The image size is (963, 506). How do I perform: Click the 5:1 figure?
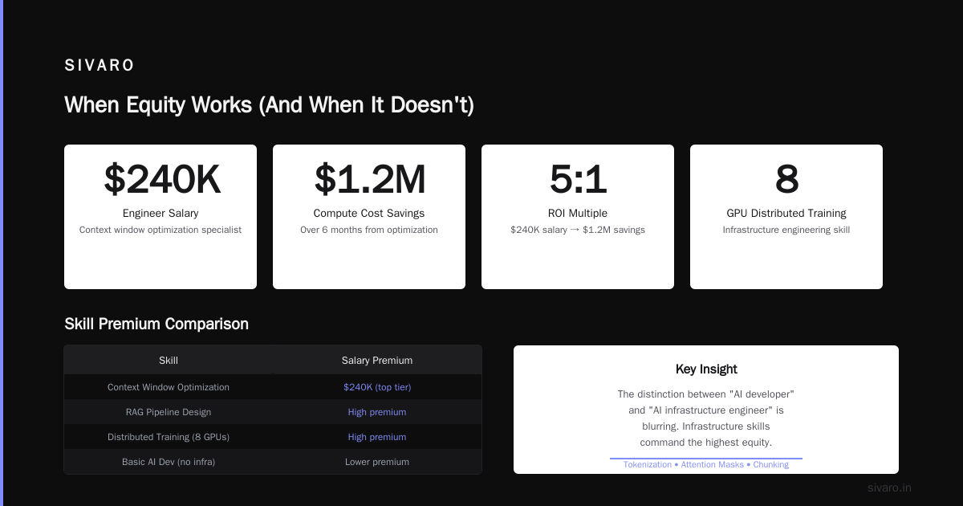coord(578,179)
